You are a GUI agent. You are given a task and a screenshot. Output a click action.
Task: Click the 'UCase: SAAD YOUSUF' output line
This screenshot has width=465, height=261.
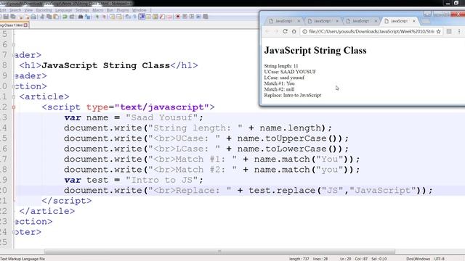click(x=290, y=72)
